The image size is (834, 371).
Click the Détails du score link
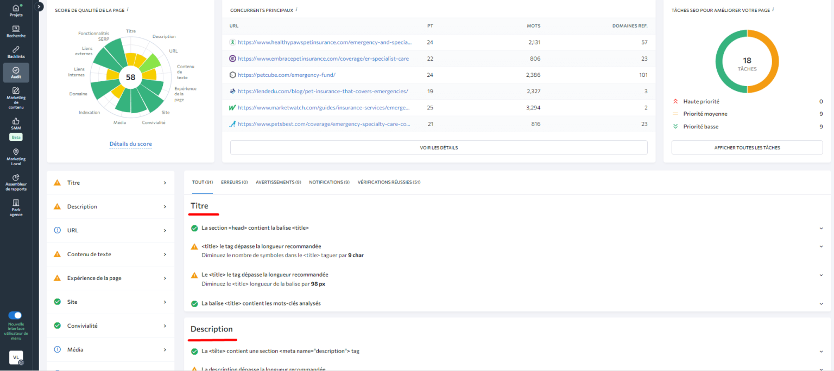[130, 144]
